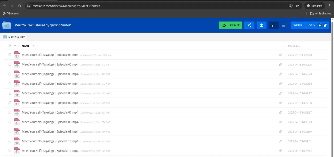Click the video file icon for Episode 01

(x=17, y=55)
